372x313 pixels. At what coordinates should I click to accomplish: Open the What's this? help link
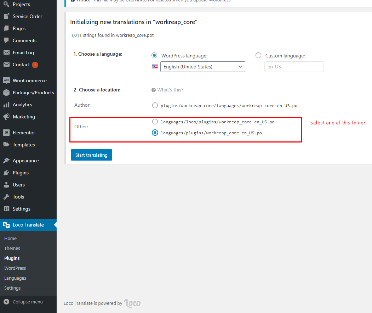point(170,90)
